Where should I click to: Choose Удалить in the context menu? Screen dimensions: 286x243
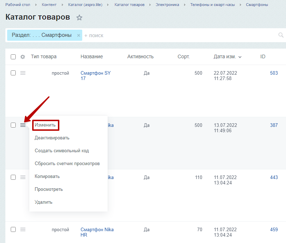click(x=43, y=202)
